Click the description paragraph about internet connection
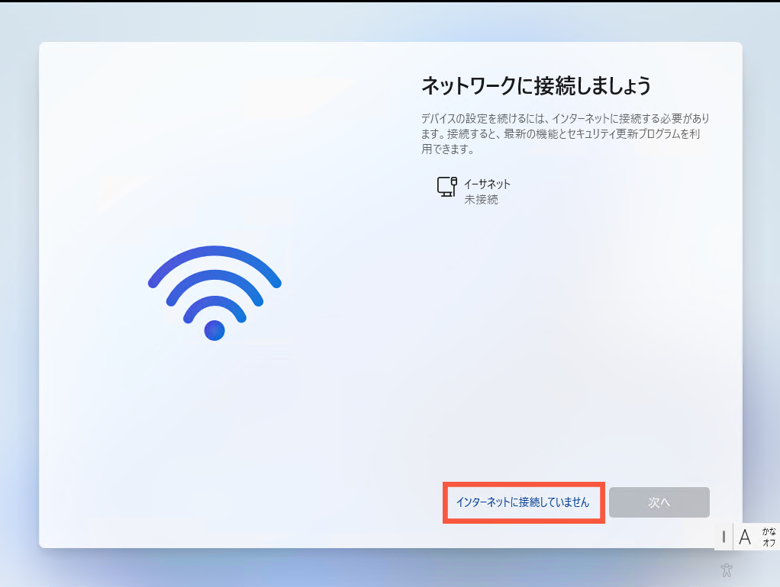The width and height of the screenshot is (780, 587). pos(566,133)
